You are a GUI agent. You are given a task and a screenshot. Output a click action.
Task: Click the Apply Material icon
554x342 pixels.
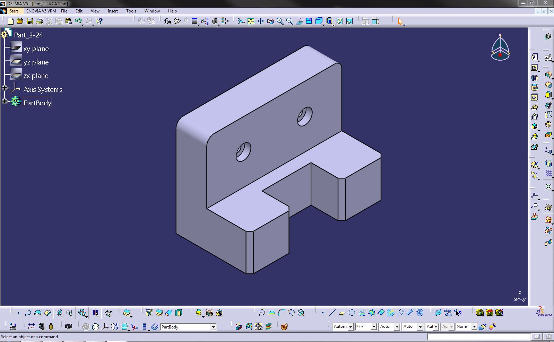pos(284,326)
